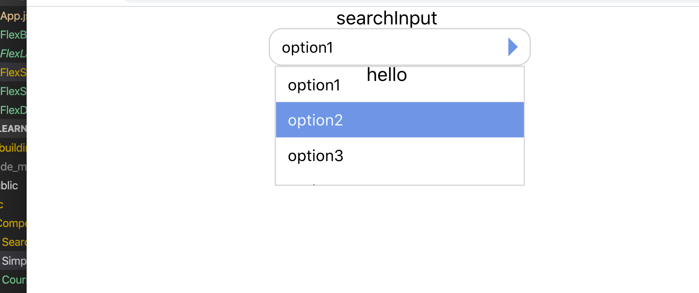Click the searchInput heading label
The image size is (699, 293).
click(386, 18)
